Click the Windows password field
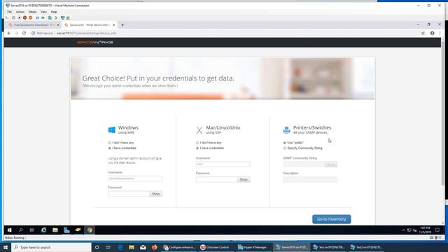 coord(129,194)
